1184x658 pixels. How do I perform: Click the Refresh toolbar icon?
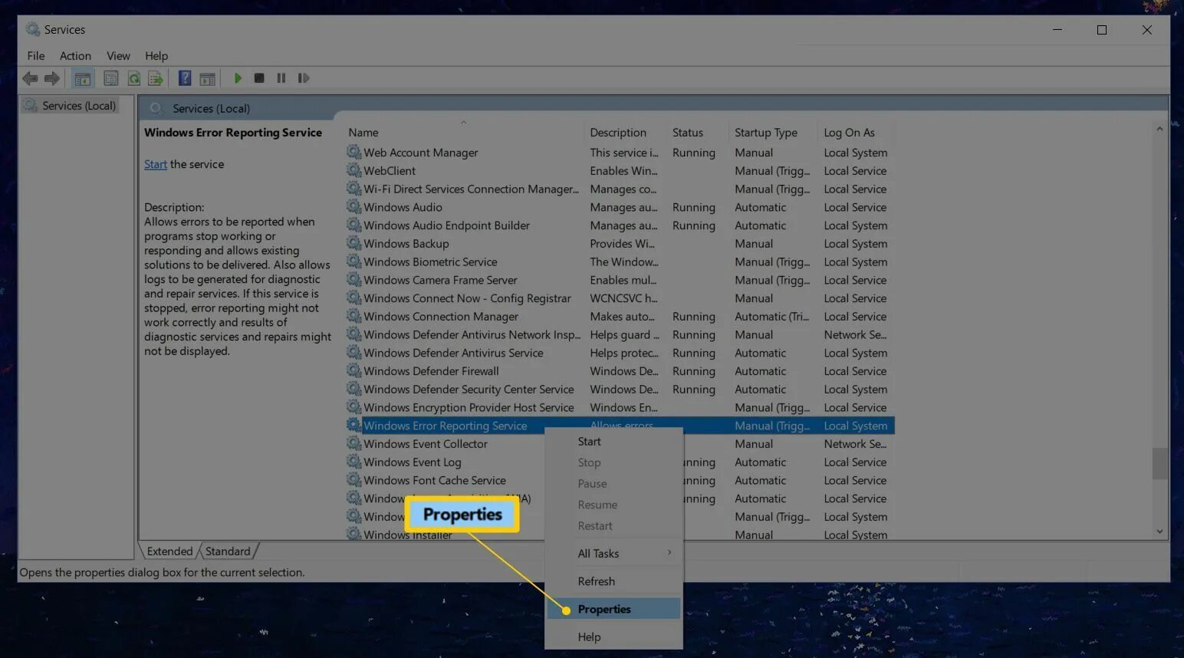133,78
